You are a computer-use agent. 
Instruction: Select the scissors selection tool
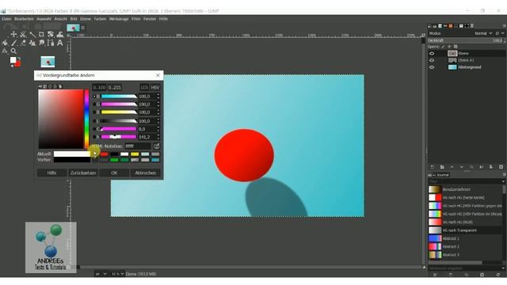[23, 34]
